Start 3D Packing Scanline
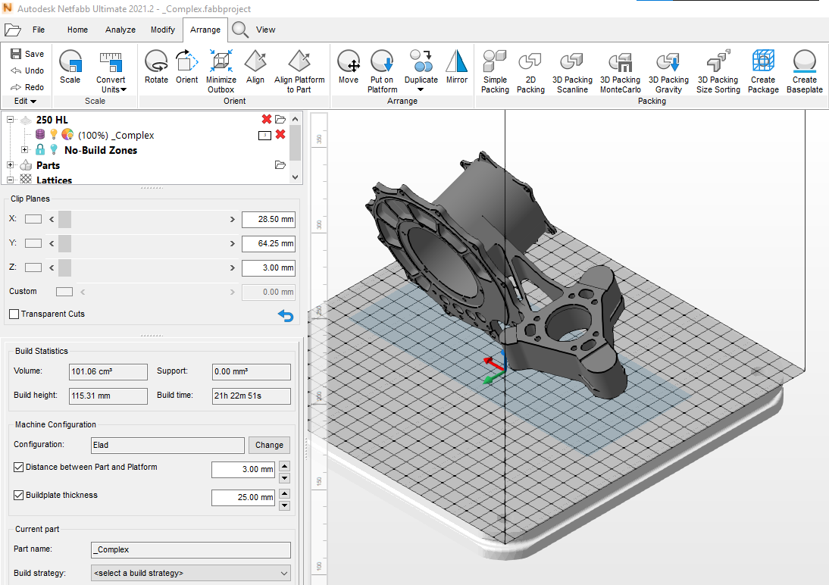 [572, 72]
